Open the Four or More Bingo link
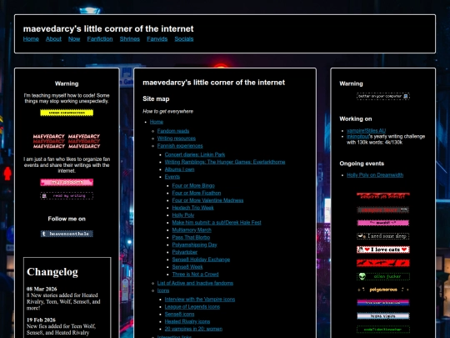Viewport: 450px width, 338px height. (x=193, y=185)
